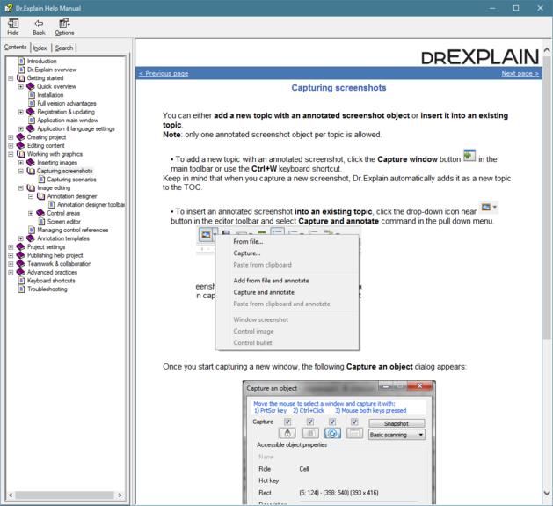This screenshot has height=506, width=553.
Task: Tick first Capture checkbox in dialog image
Action: (x=287, y=422)
